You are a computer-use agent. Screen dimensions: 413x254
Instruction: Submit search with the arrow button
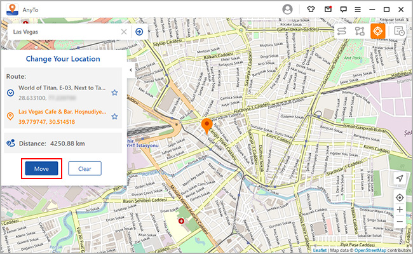point(139,32)
